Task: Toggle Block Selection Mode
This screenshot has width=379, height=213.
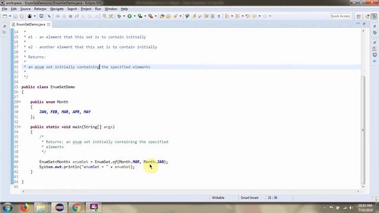Action: point(213,16)
